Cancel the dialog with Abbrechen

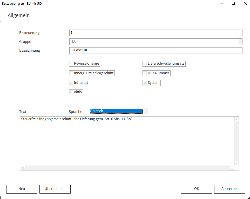230,189
